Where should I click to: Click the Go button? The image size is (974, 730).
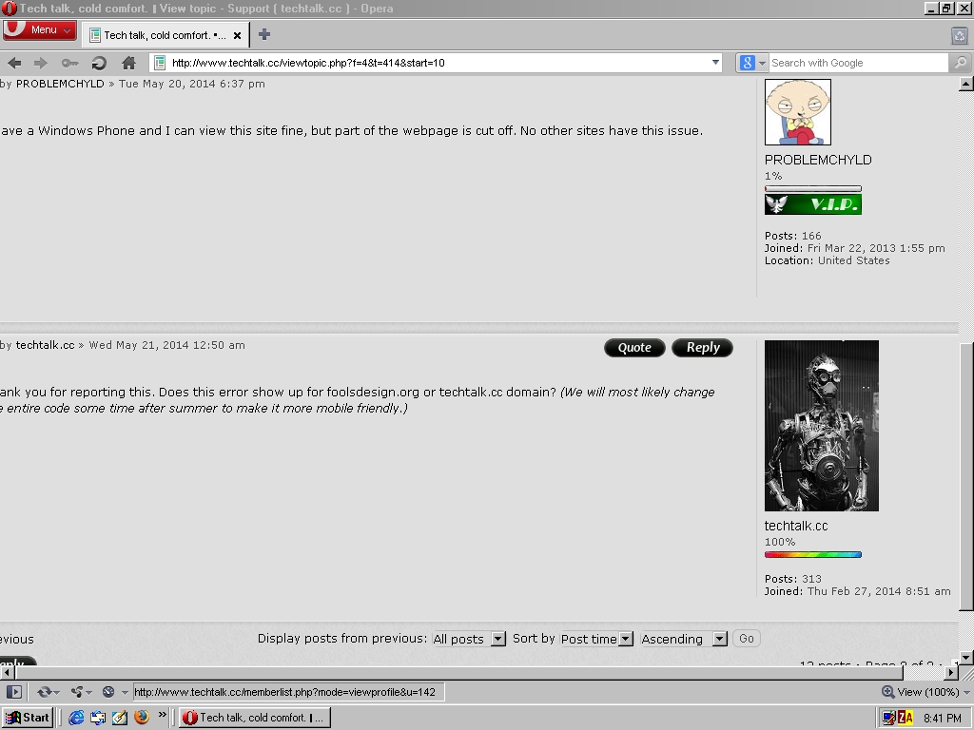click(747, 639)
